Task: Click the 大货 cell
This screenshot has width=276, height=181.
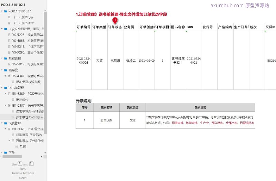Action: 99,61
